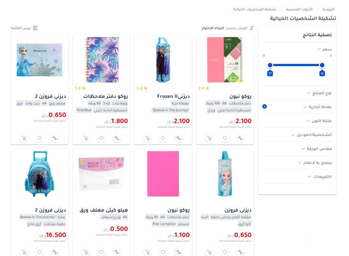The height and width of the screenshot is (256, 349).
Task: Open the ديزنى فروزن 2 folder product title
Action: [50, 96]
